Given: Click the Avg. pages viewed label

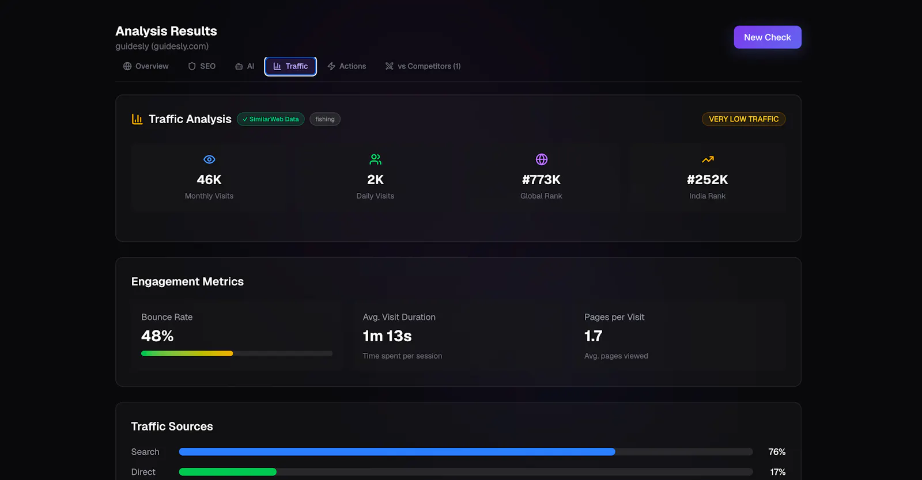Looking at the screenshot, I should [x=616, y=356].
